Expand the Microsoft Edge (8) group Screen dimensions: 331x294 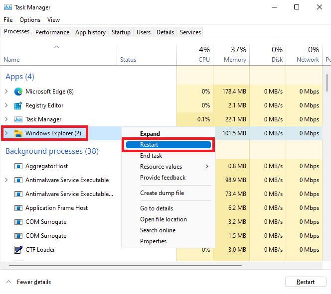6,92
